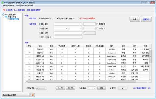Viewport: 156px width, 99px height.
Task: Open the first index dropdown beside 基于索引
Action: [61, 29]
